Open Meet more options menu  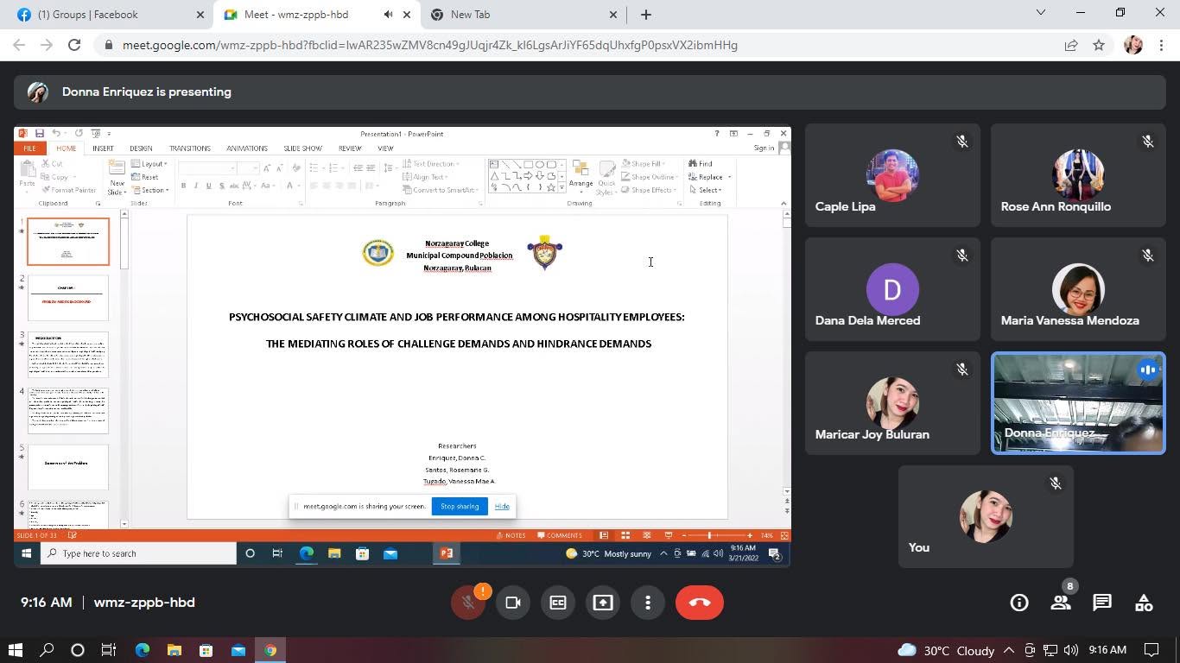[648, 603]
